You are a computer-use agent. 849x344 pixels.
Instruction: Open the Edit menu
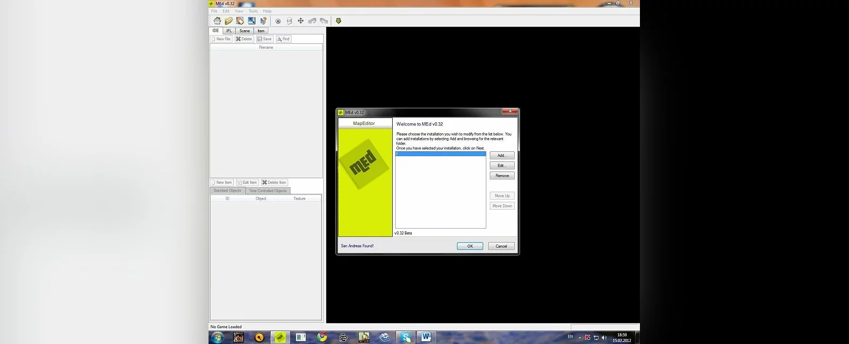tap(226, 11)
